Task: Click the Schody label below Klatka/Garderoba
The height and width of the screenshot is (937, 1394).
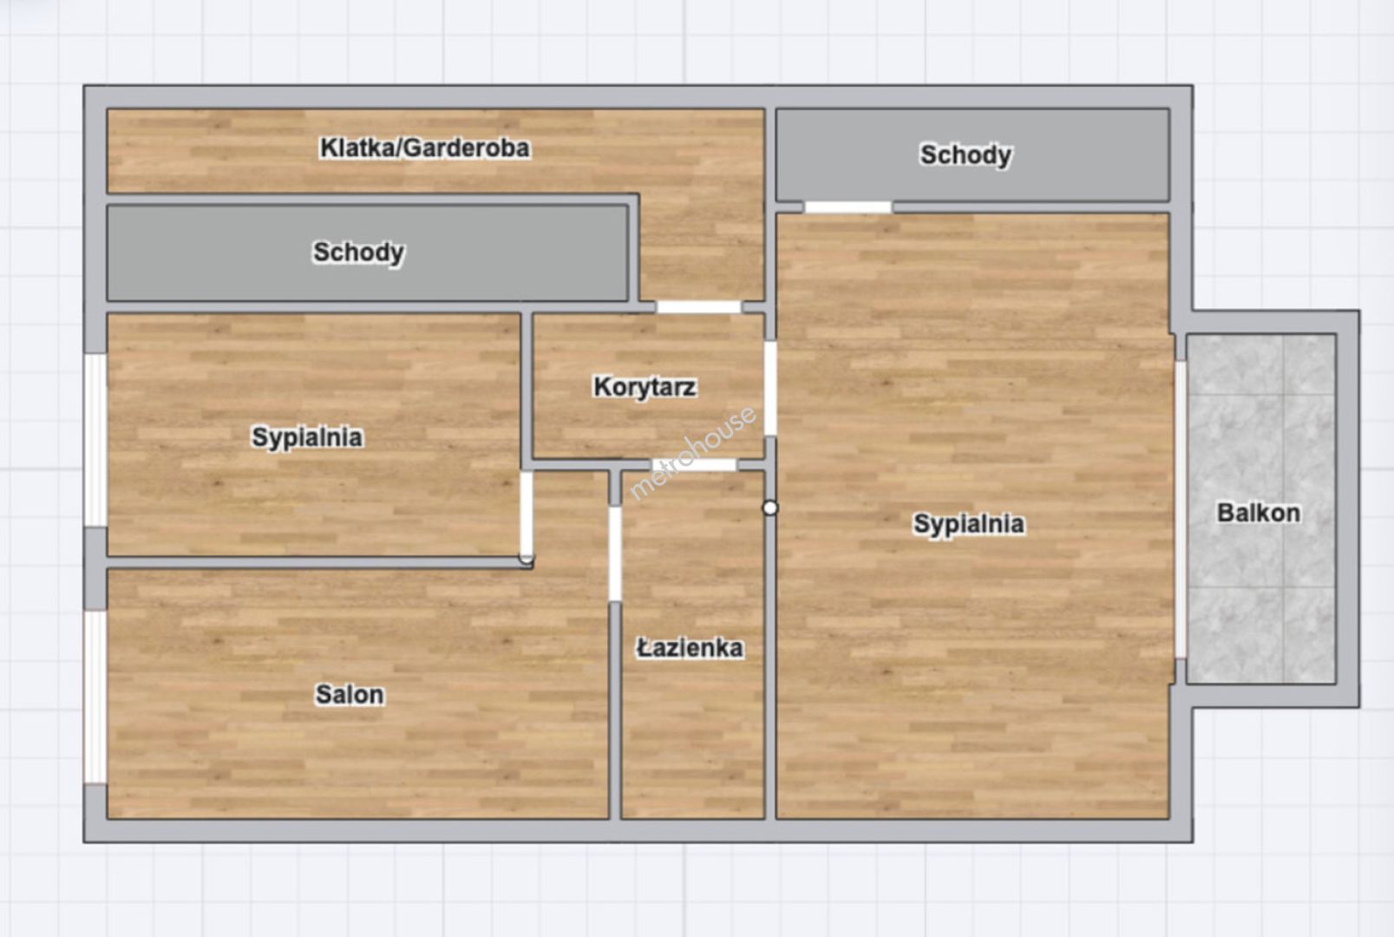Action: [x=358, y=252]
